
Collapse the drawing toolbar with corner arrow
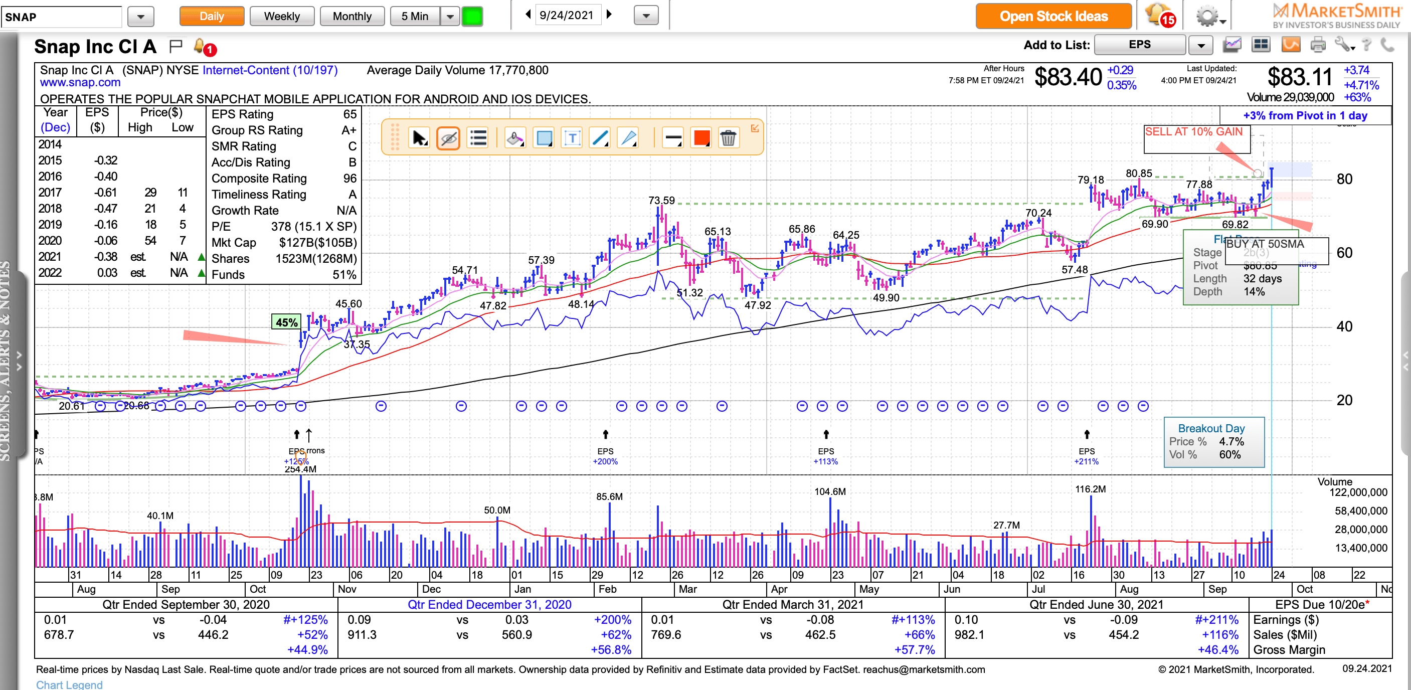tap(754, 128)
